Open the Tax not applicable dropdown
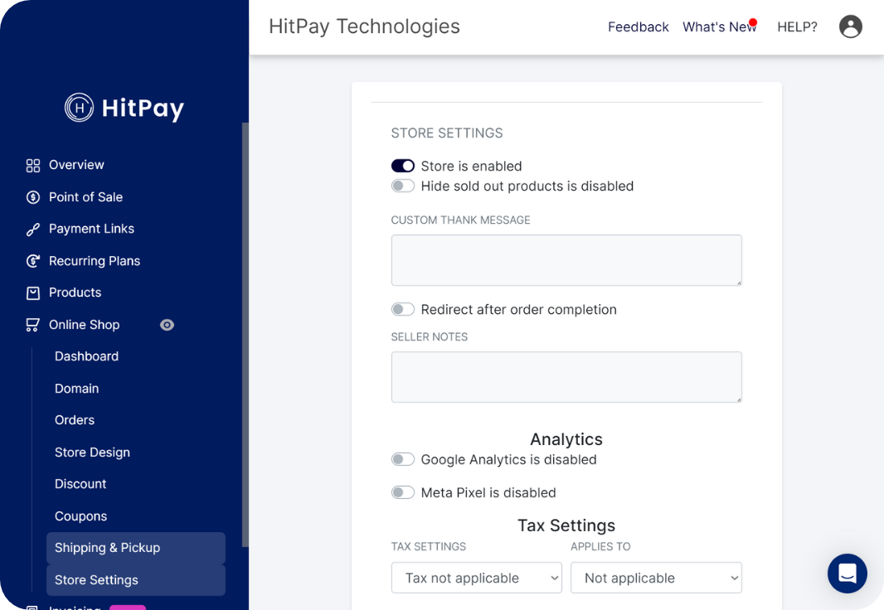Screen dimensions: 884x610 (x=476, y=578)
